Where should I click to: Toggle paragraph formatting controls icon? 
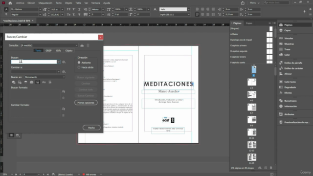pyautogui.click(x=6, y=14)
